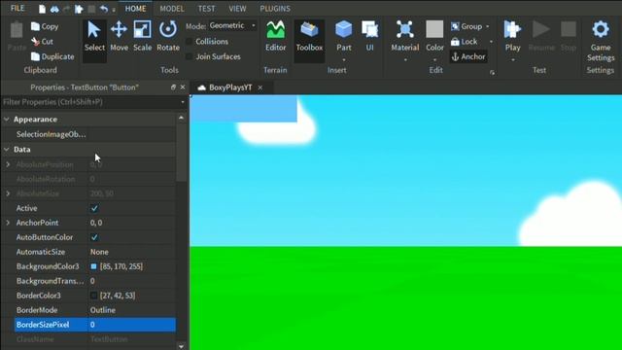Viewport: 622px width, 350px height.
Task: Activate the Scale tool
Action: [143, 37]
